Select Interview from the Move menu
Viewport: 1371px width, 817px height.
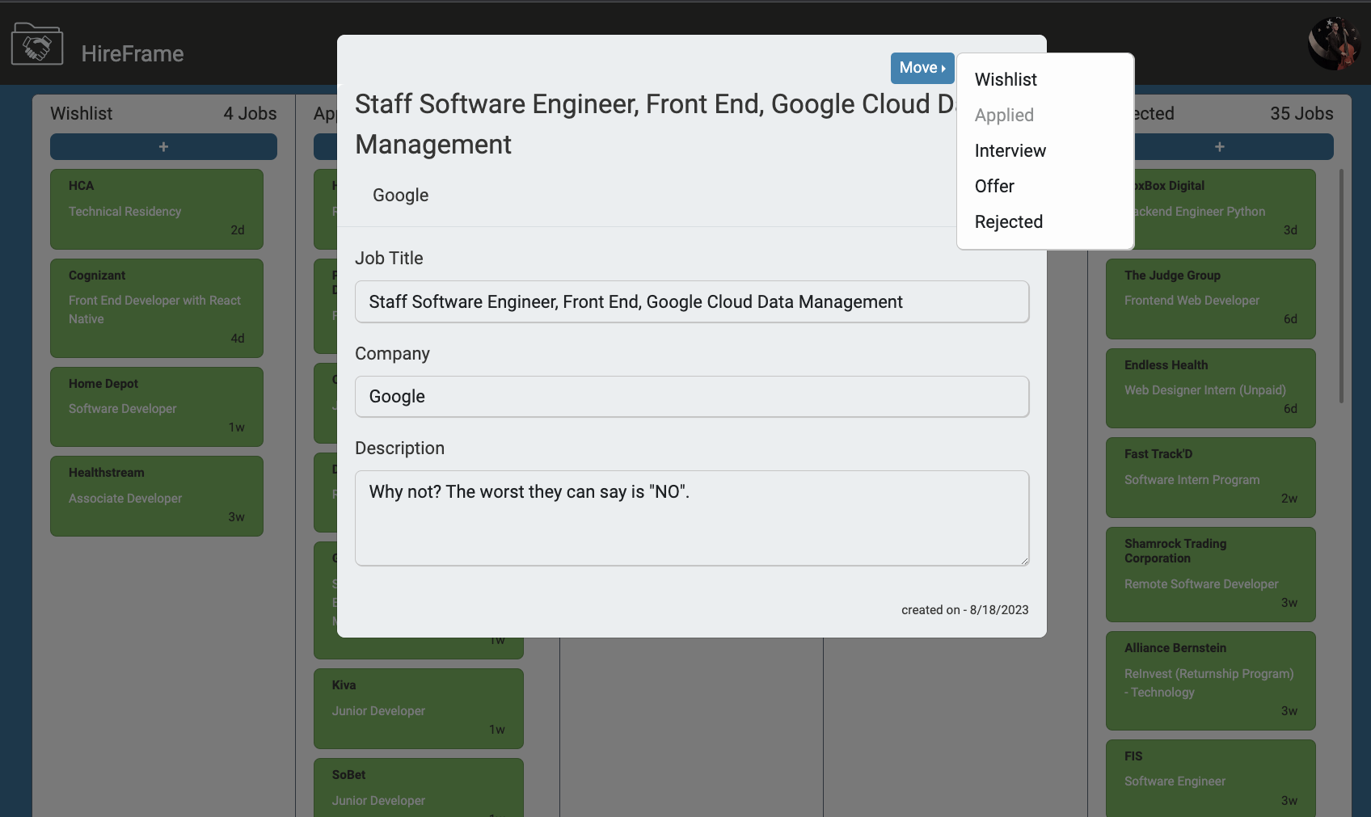click(1010, 150)
